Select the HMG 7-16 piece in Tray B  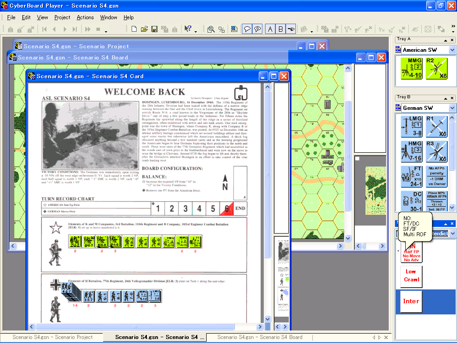pos(411,151)
